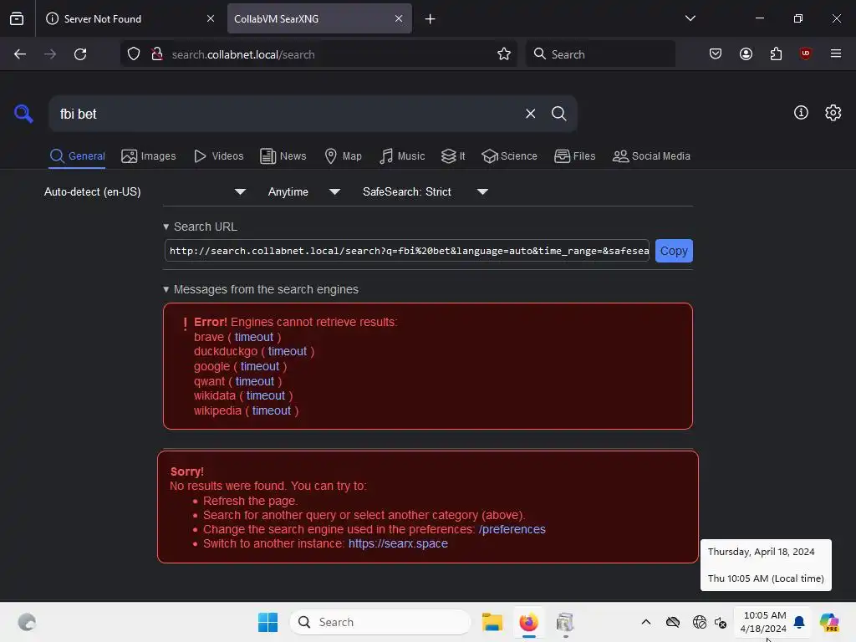Bookmark this page with star
Viewport: 856px width, 642px height.
504,54
